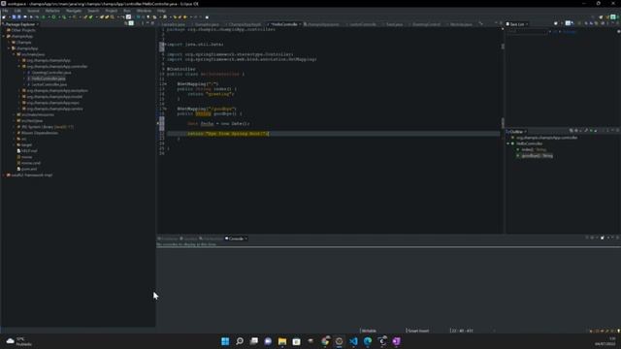621x349 pixels.
Task: Open the Window menu
Action: point(144,11)
